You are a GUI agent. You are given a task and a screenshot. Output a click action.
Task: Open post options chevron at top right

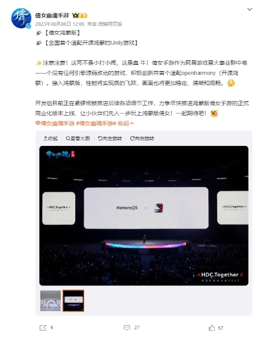[x=250, y=9]
